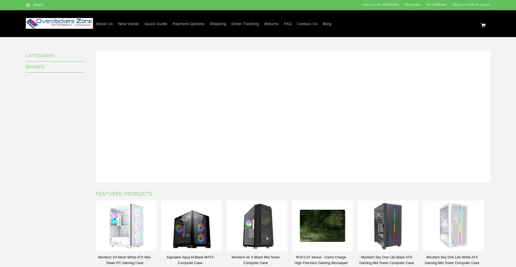The width and height of the screenshot is (516, 267).
Task: Go to Contact Us page
Action: click(307, 24)
